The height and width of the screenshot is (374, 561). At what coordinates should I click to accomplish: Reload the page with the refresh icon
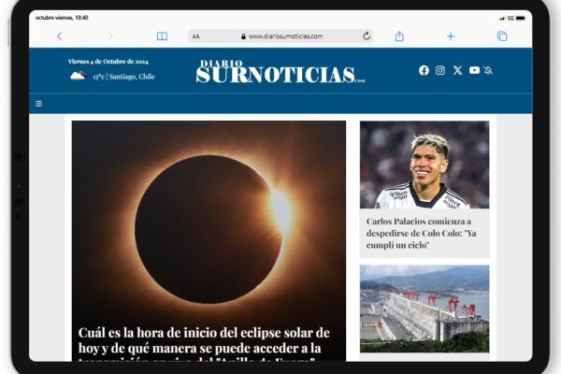pos(367,36)
